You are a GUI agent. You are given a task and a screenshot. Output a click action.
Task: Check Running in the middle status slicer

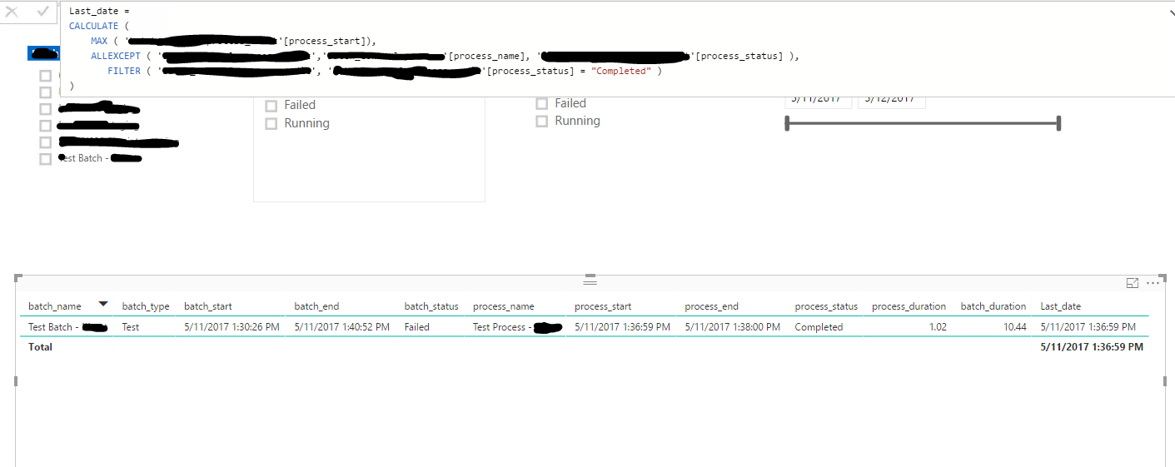[271, 124]
